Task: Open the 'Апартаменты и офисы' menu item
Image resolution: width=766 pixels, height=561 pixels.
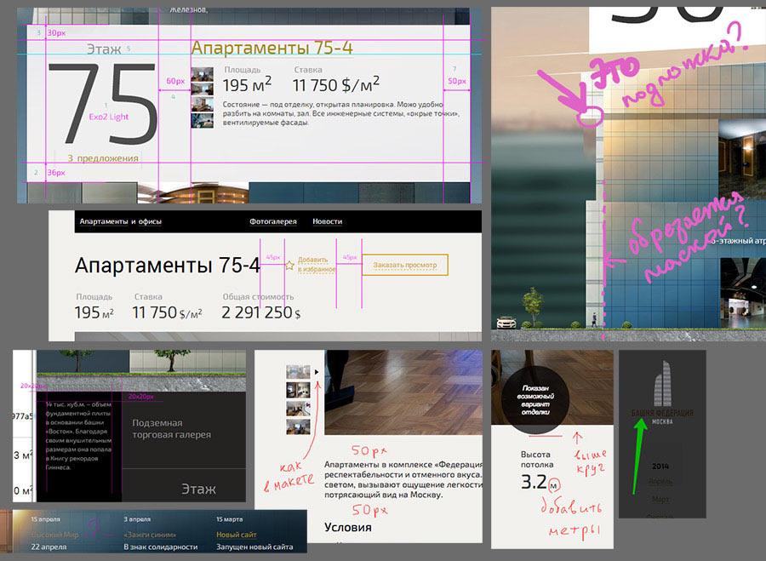Action: point(120,221)
